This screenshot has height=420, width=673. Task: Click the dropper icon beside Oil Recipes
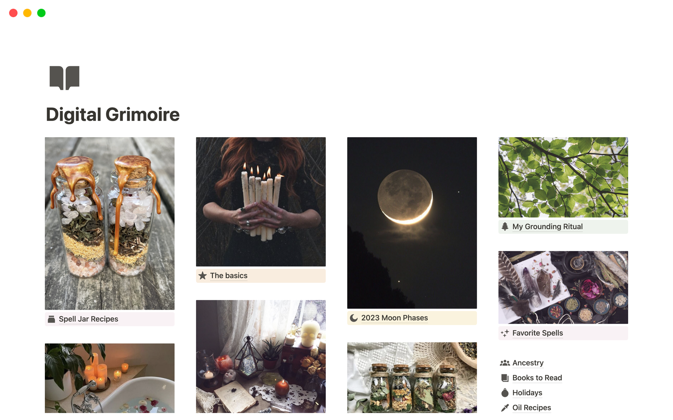click(x=505, y=407)
